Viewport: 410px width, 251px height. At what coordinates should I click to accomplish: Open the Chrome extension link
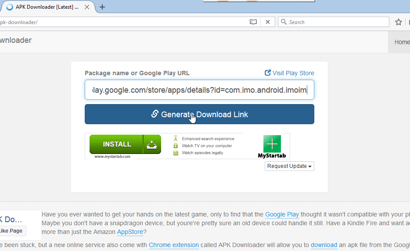click(173, 245)
